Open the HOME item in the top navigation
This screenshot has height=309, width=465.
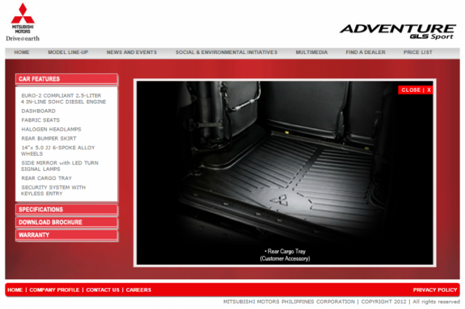pyautogui.click(x=22, y=52)
